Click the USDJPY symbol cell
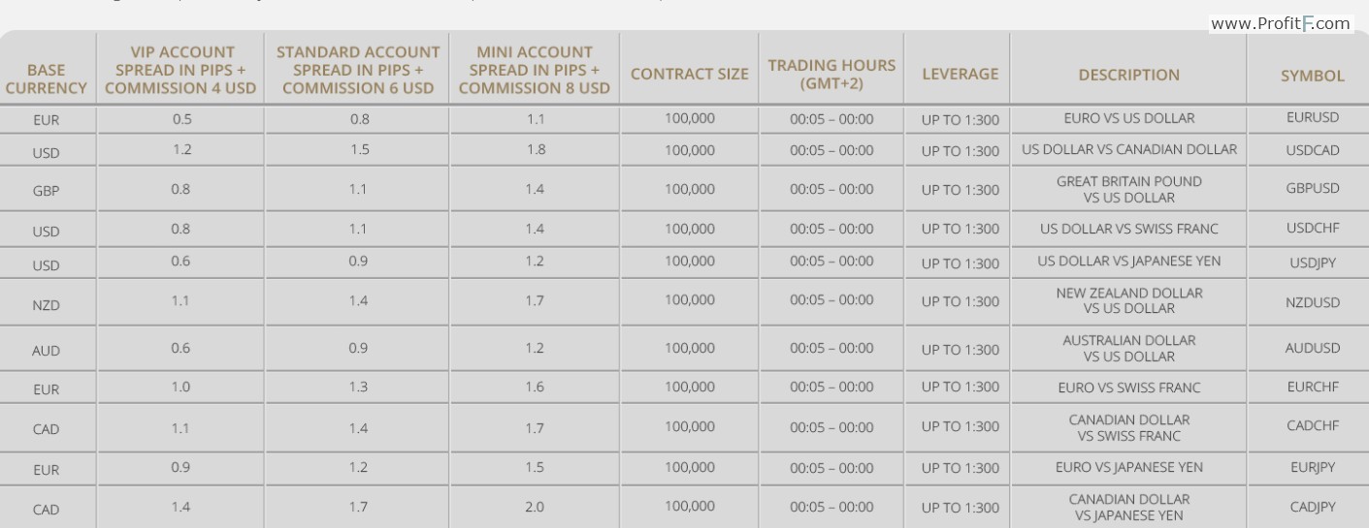The width and height of the screenshot is (1369, 528). [x=1313, y=263]
